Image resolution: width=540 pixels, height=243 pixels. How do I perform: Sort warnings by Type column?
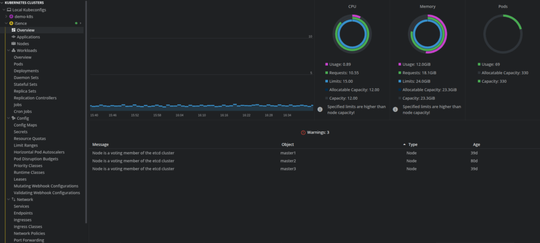point(412,144)
